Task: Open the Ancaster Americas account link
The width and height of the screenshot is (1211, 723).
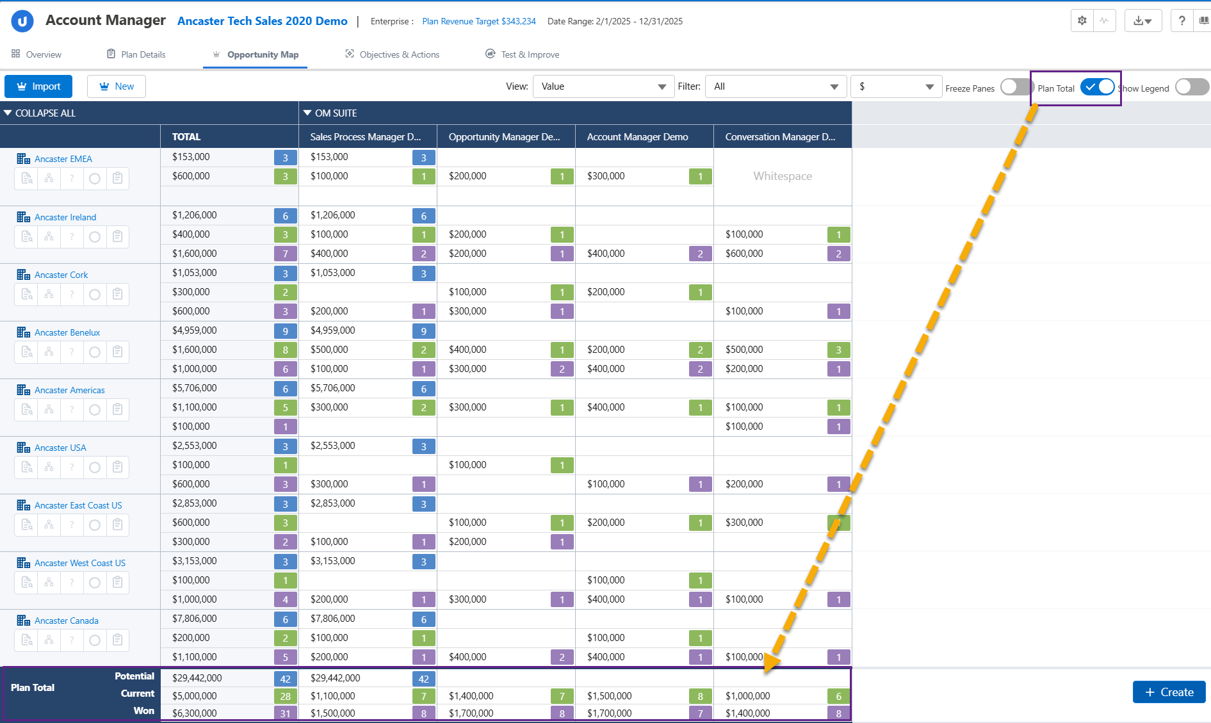Action: click(69, 390)
